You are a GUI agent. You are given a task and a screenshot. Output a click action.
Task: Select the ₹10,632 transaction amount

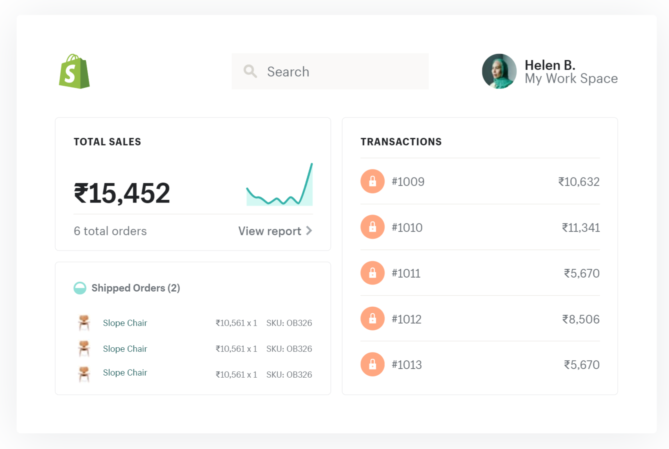point(579,182)
